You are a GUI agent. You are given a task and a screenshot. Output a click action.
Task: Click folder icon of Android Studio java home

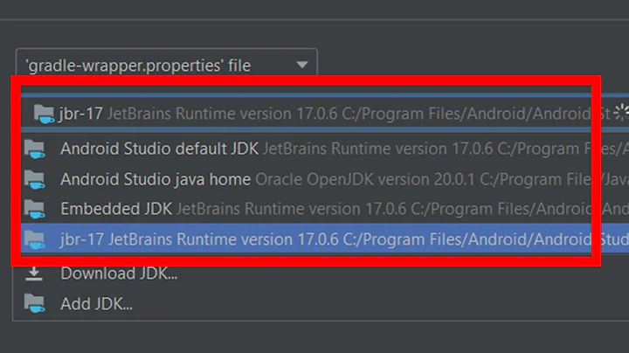[x=34, y=179]
